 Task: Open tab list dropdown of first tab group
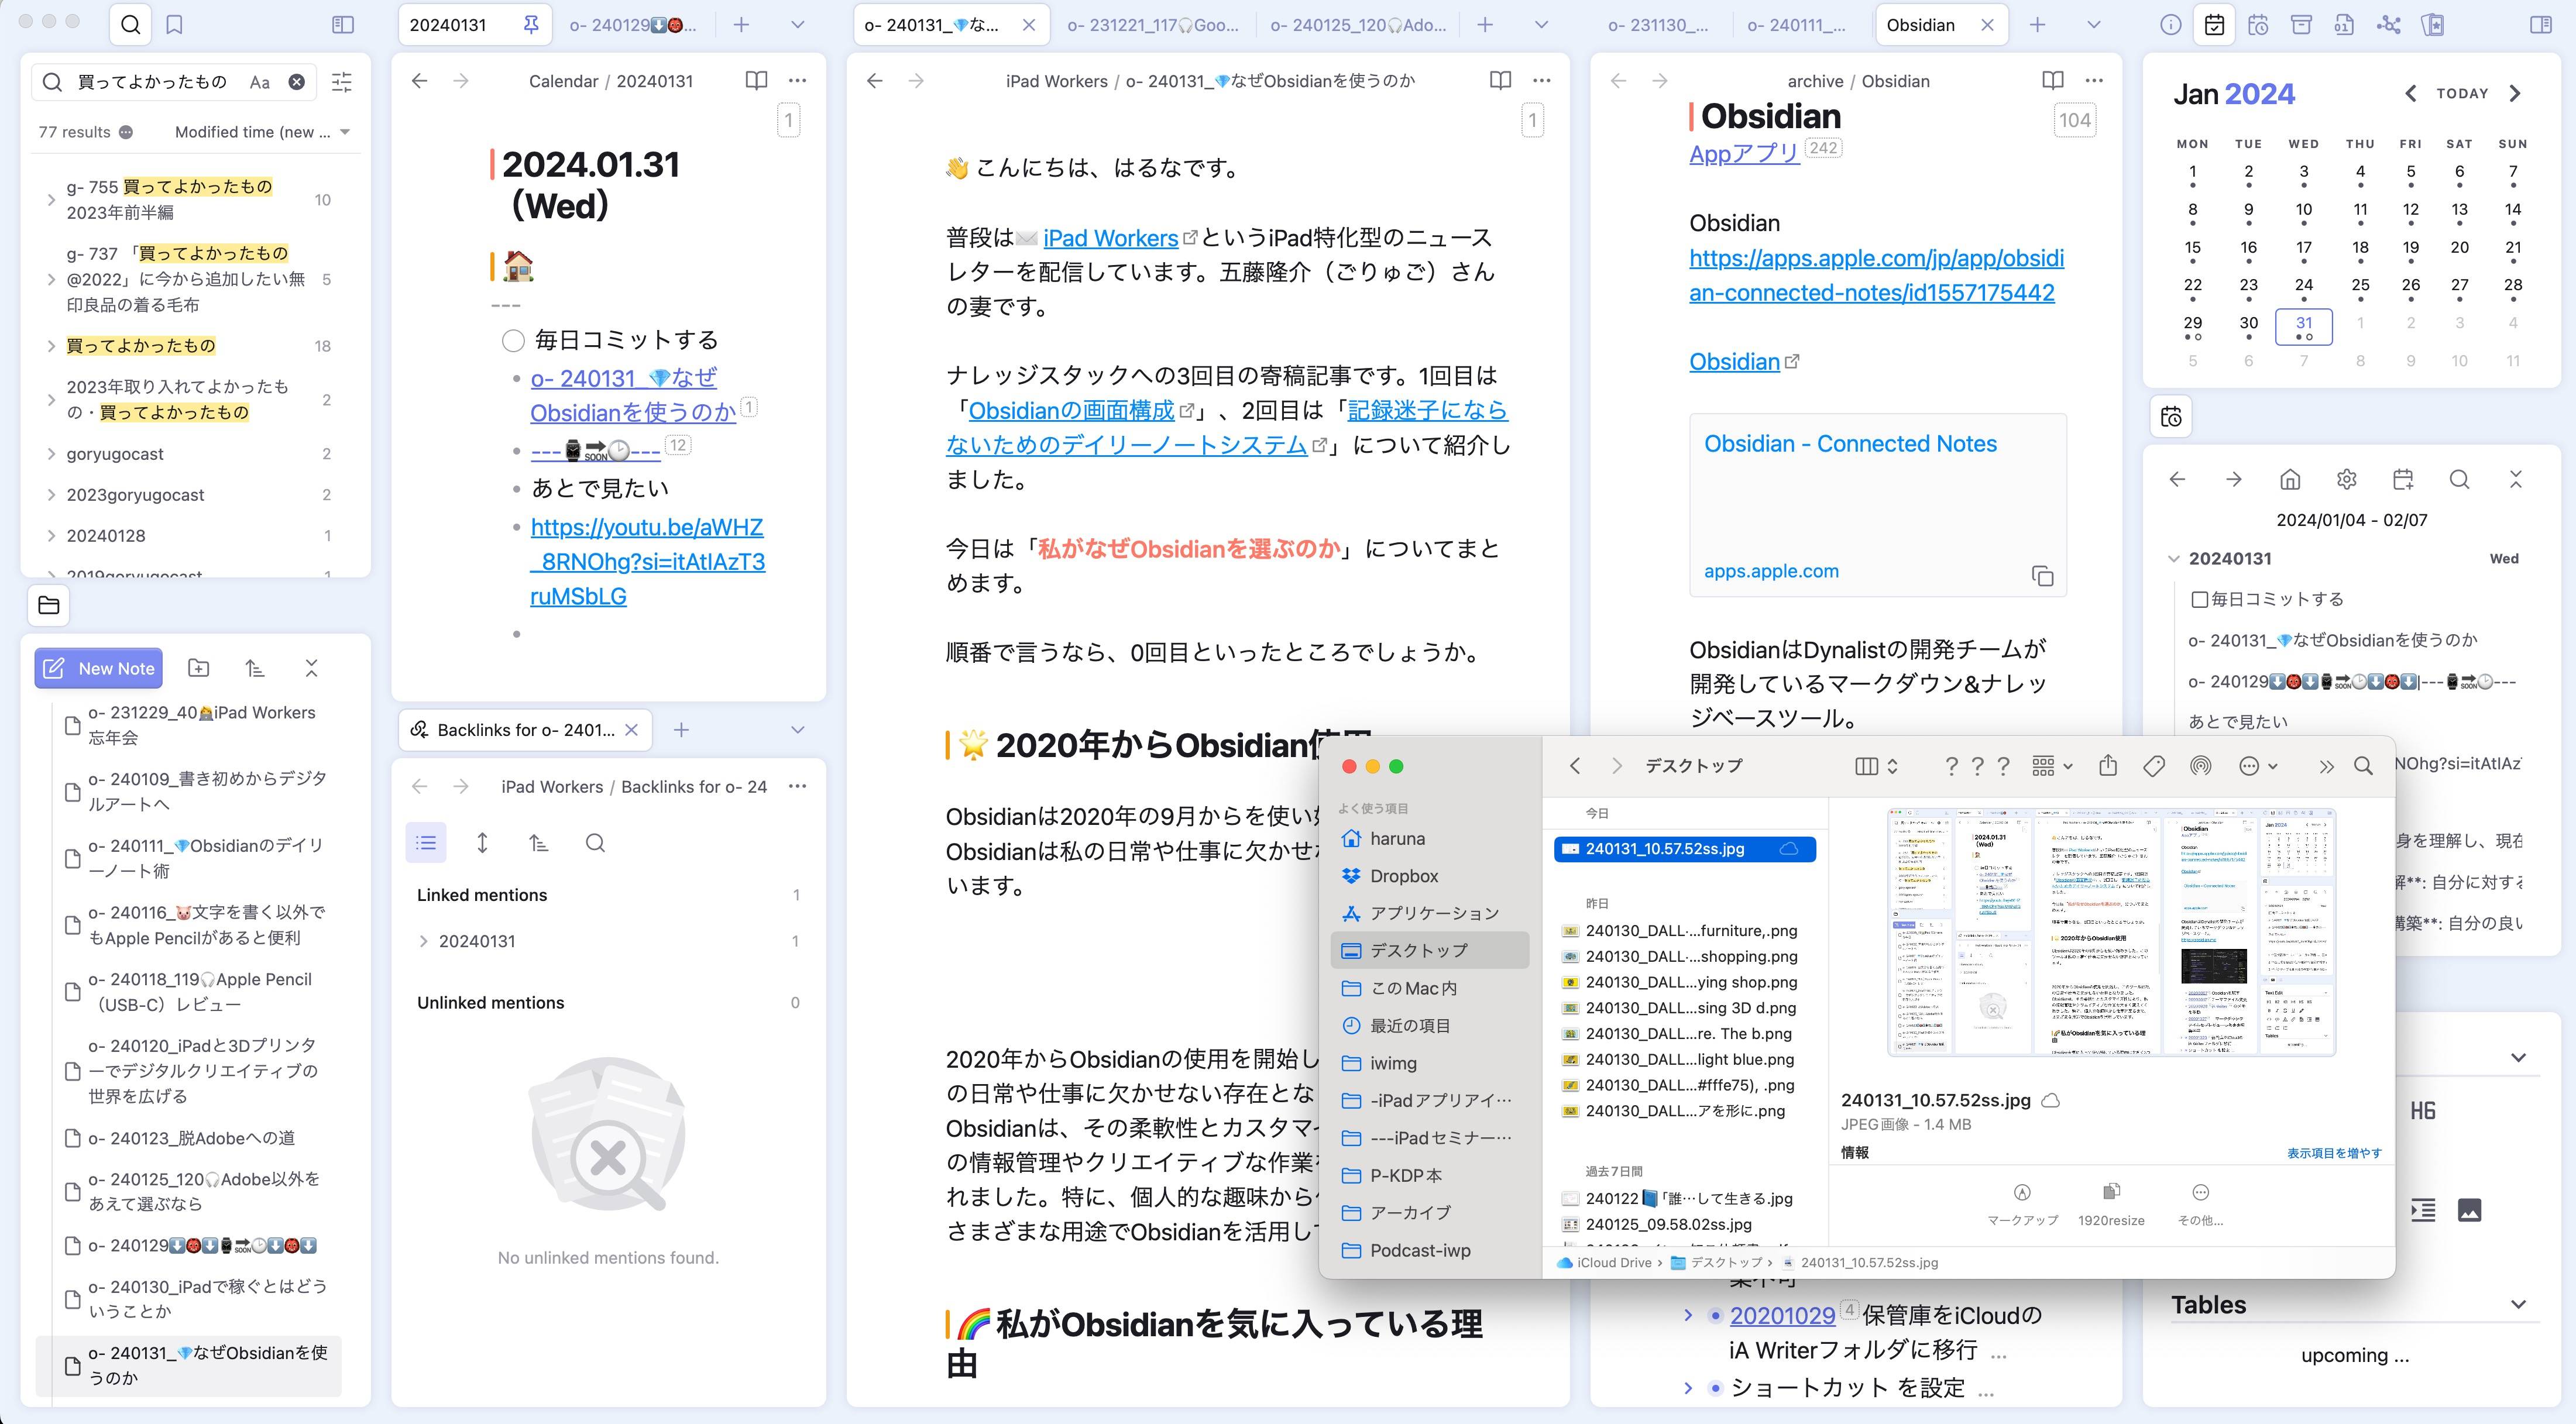coord(797,25)
